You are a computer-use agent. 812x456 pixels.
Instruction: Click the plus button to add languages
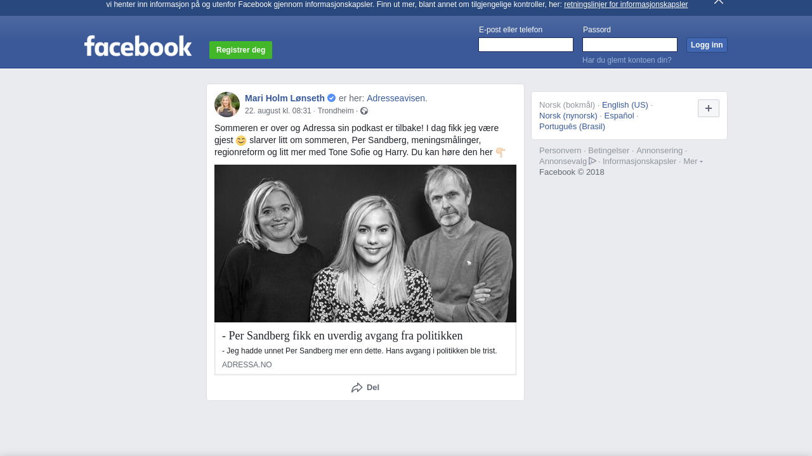click(x=708, y=108)
